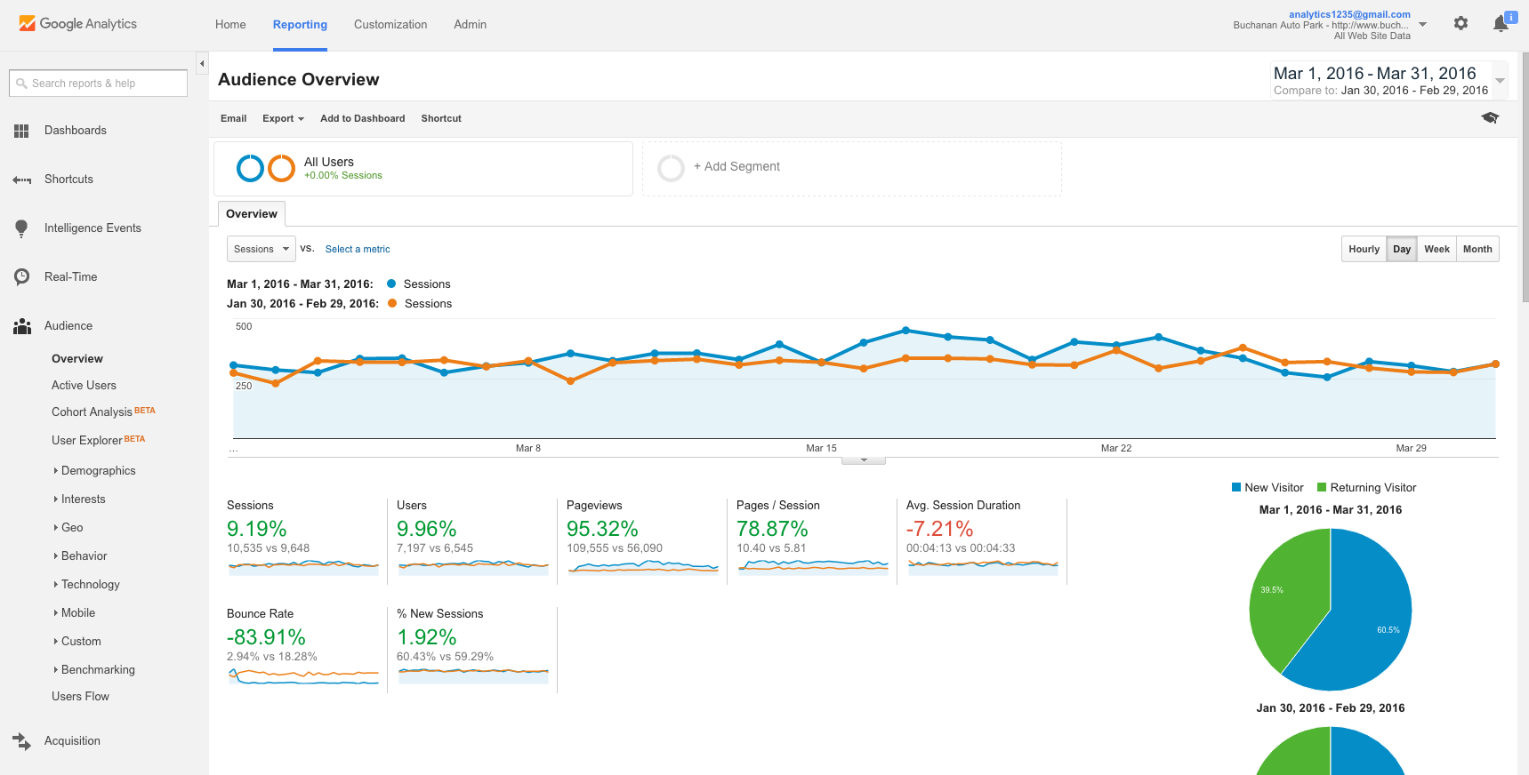Select the Overview tab above the chart
The image size is (1529, 775).
pos(252,214)
